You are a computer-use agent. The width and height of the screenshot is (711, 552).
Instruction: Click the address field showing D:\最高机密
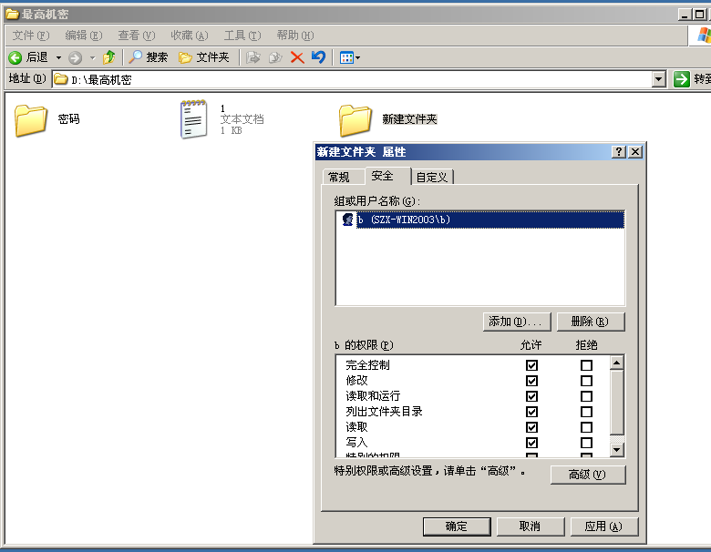[353, 79]
